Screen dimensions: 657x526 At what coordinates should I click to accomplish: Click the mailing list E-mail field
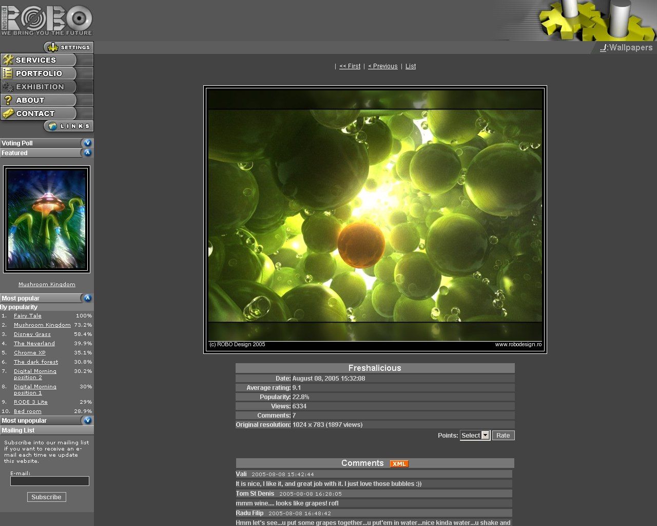(x=50, y=481)
